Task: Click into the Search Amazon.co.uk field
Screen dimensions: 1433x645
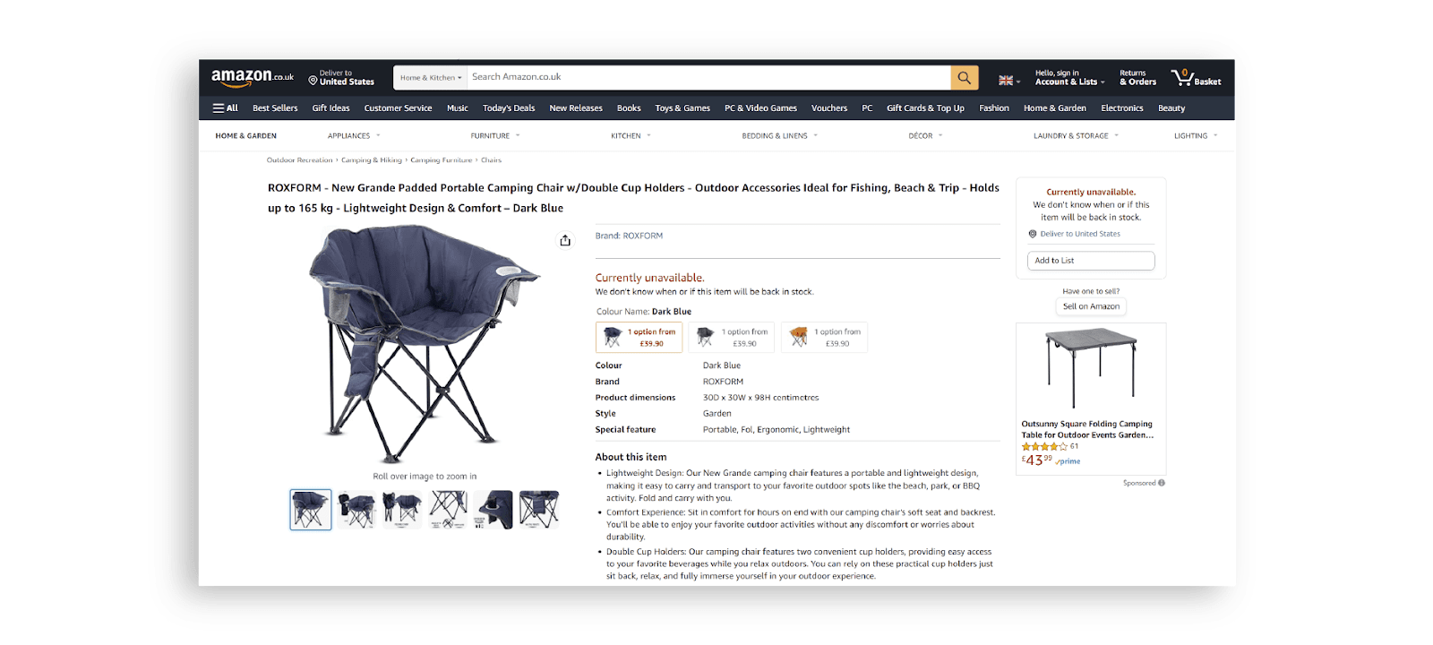Action: pos(709,78)
